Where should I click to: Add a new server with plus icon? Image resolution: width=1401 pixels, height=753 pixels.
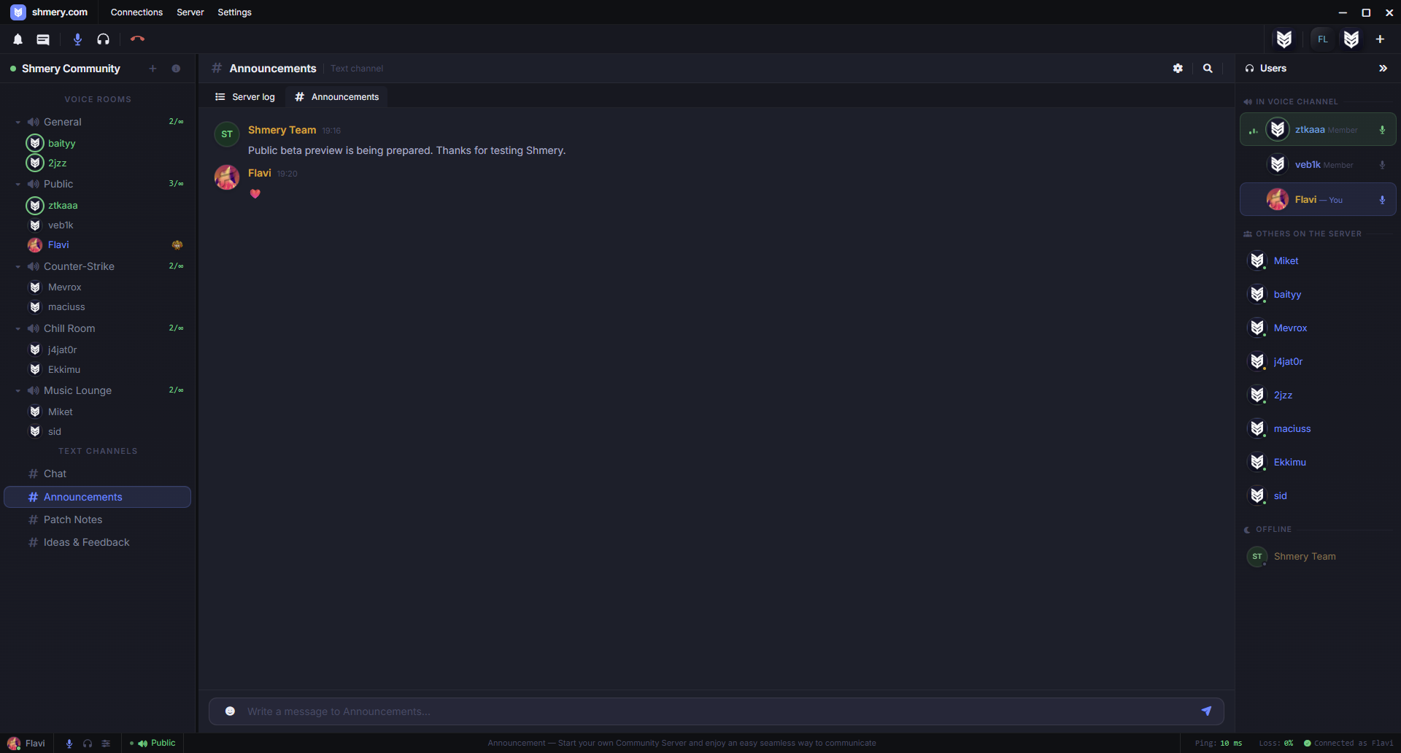[1380, 39]
